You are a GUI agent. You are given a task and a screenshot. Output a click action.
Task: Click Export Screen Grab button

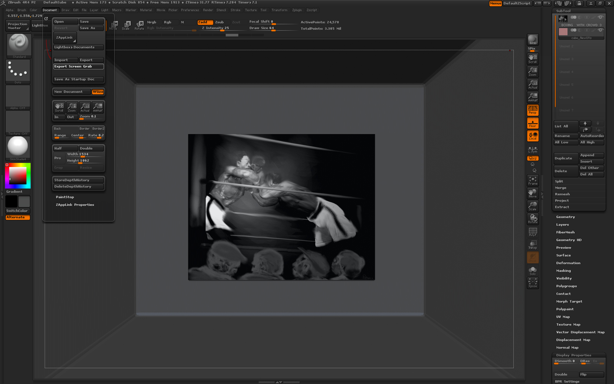[x=79, y=66]
